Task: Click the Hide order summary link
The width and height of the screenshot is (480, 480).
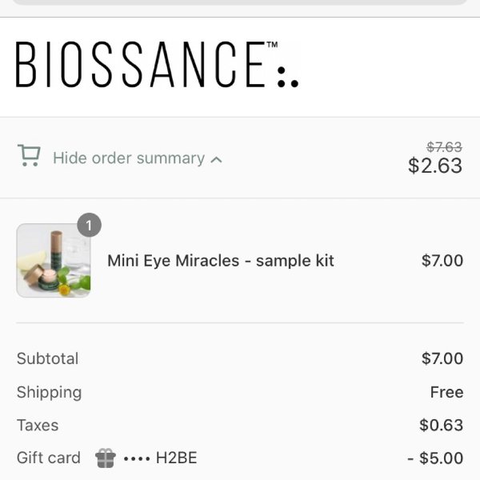Action: (x=129, y=158)
